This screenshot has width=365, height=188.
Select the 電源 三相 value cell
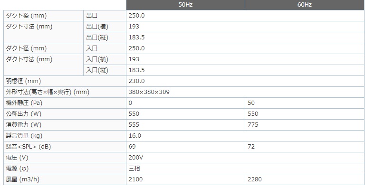coord(245,169)
